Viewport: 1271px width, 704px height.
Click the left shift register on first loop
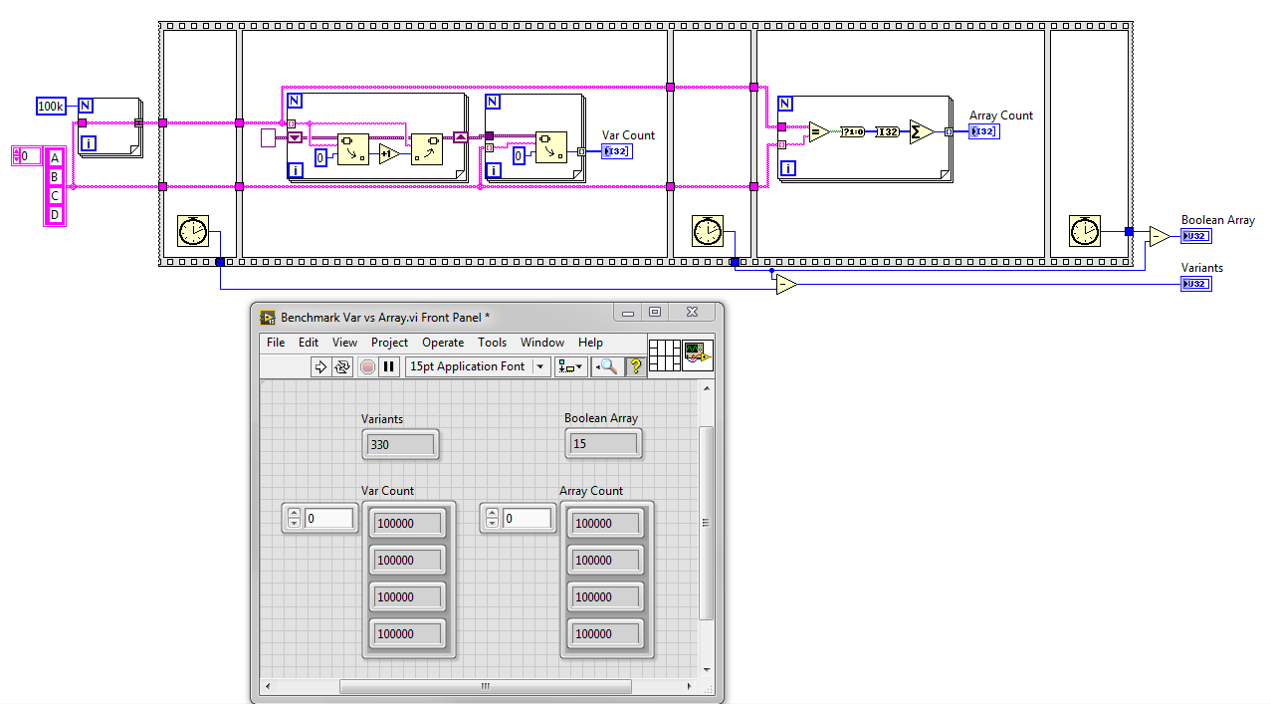295,137
